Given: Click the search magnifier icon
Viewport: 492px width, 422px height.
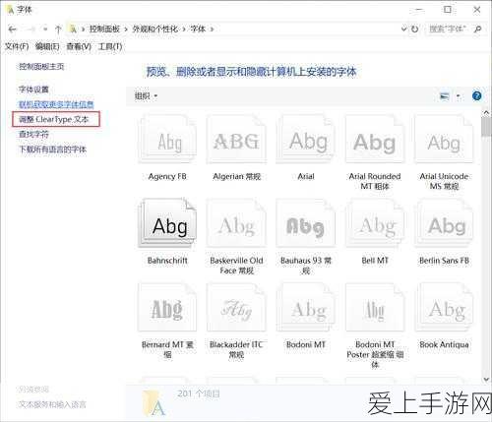Looking at the screenshot, I should [478, 29].
